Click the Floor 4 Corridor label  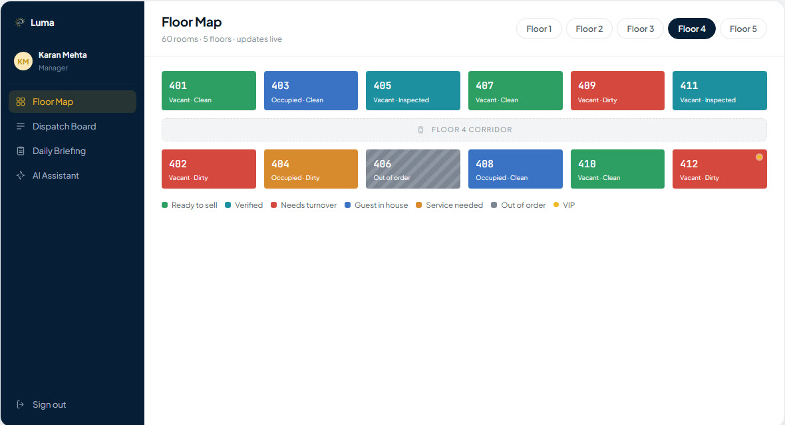[472, 129]
